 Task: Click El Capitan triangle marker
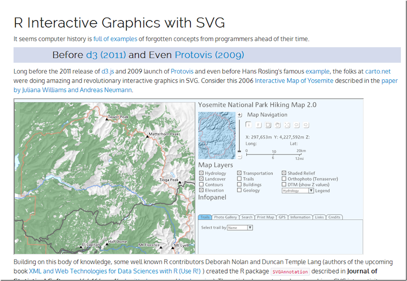click(x=81, y=247)
